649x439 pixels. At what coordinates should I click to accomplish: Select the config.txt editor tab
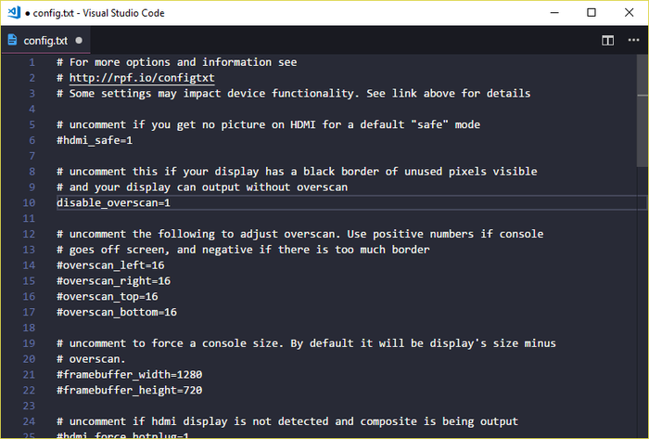[46, 41]
